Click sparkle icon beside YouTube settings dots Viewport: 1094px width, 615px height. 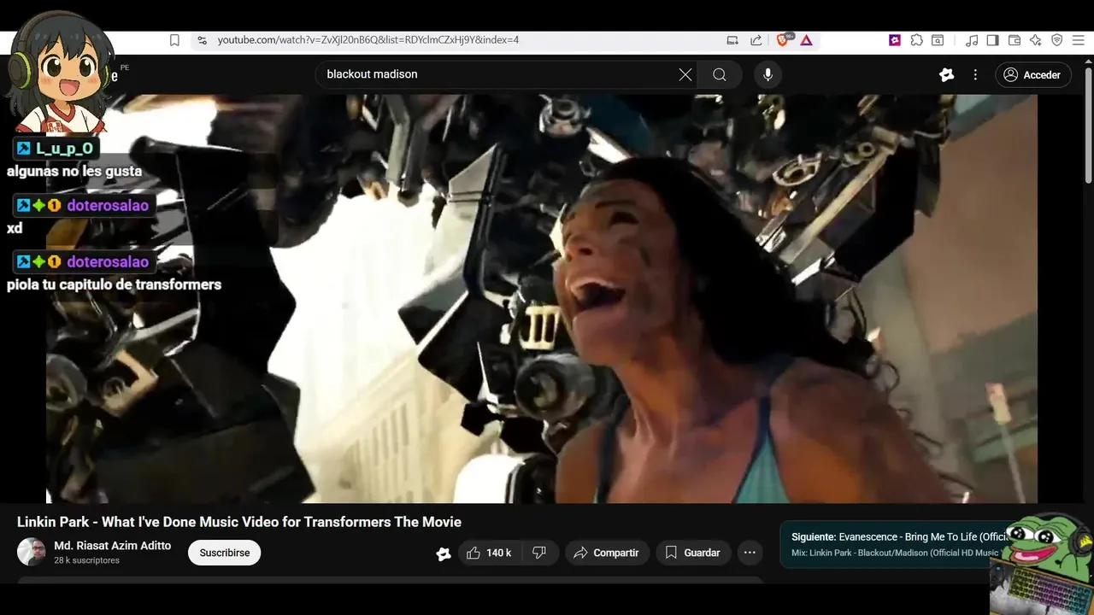click(x=946, y=74)
